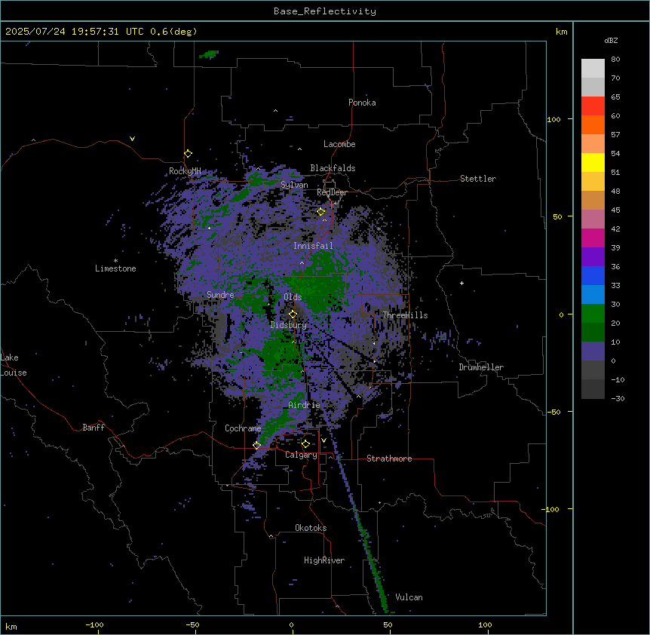The width and height of the screenshot is (650, 635).
Task: Click the -30 value on dBZ legend
Action: [618, 398]
